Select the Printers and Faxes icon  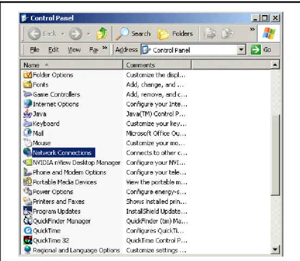pos(28,201)
